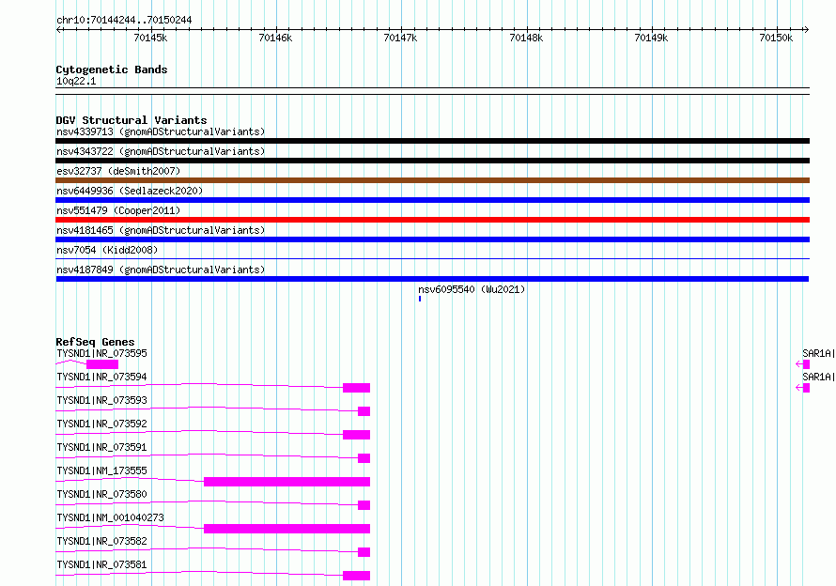
Task: Click the 70147k ruler tick label
Action: click(400, 38)
